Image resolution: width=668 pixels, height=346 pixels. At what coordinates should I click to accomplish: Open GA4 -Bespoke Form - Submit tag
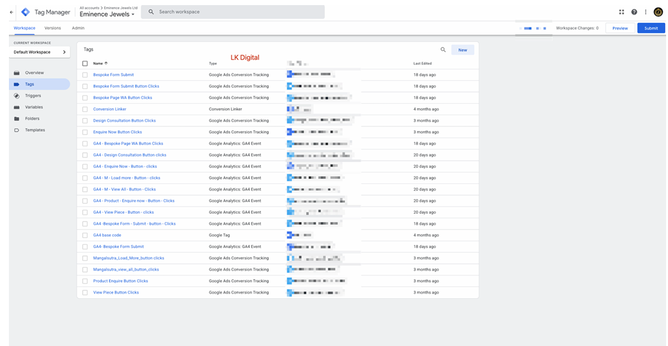134,224
